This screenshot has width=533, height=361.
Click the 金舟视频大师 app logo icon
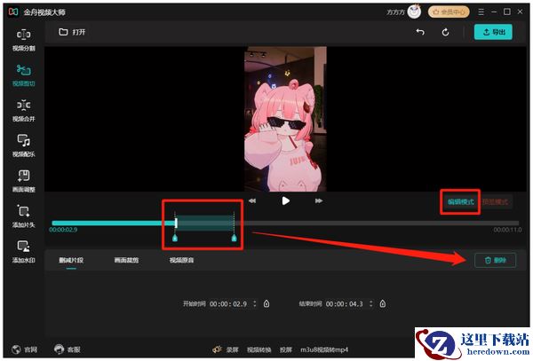tap(13, 12)
